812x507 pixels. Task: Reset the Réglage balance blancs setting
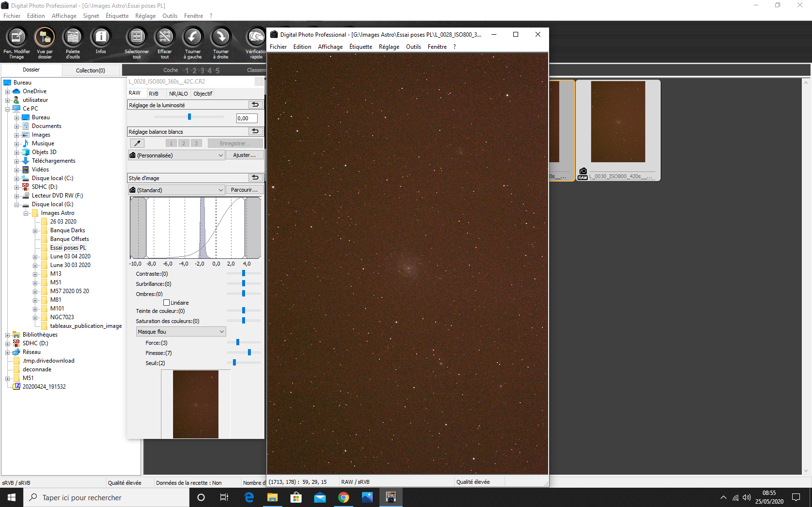click(x=255, y=131)
